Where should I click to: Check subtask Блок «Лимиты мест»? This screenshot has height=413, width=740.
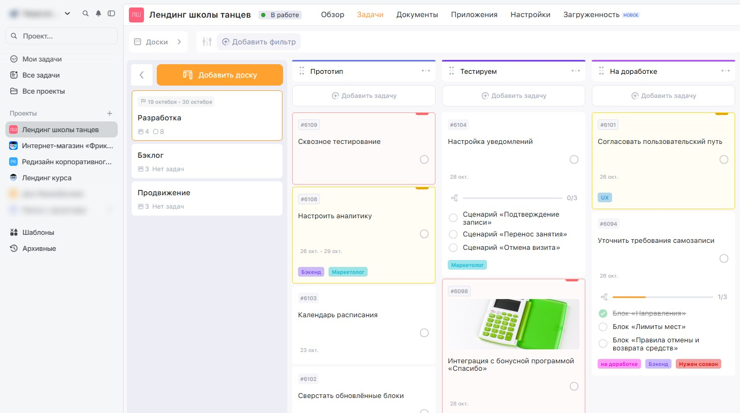click(603, 327)
